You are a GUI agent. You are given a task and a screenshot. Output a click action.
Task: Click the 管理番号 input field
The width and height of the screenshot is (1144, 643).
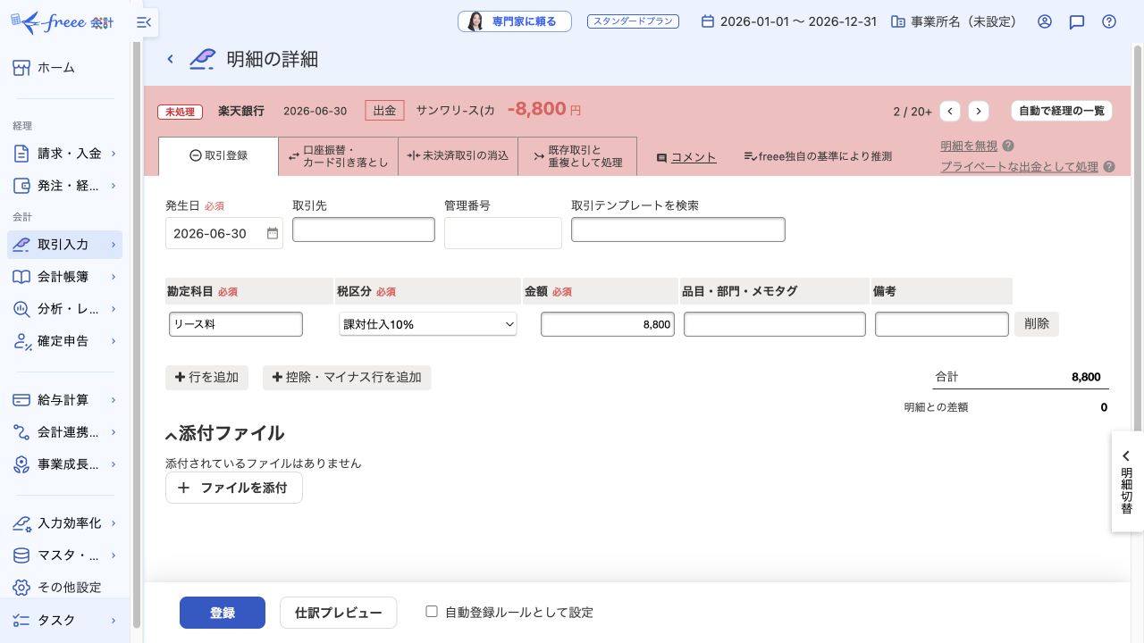503,233
